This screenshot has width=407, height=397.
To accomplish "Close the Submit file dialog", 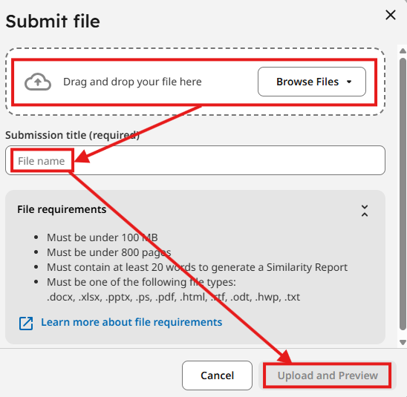I will (391, 15).
